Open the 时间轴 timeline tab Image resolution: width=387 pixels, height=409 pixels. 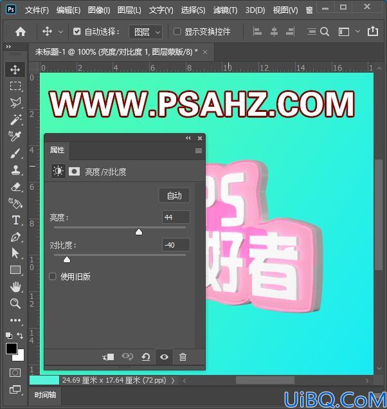[x=45, y=395]
